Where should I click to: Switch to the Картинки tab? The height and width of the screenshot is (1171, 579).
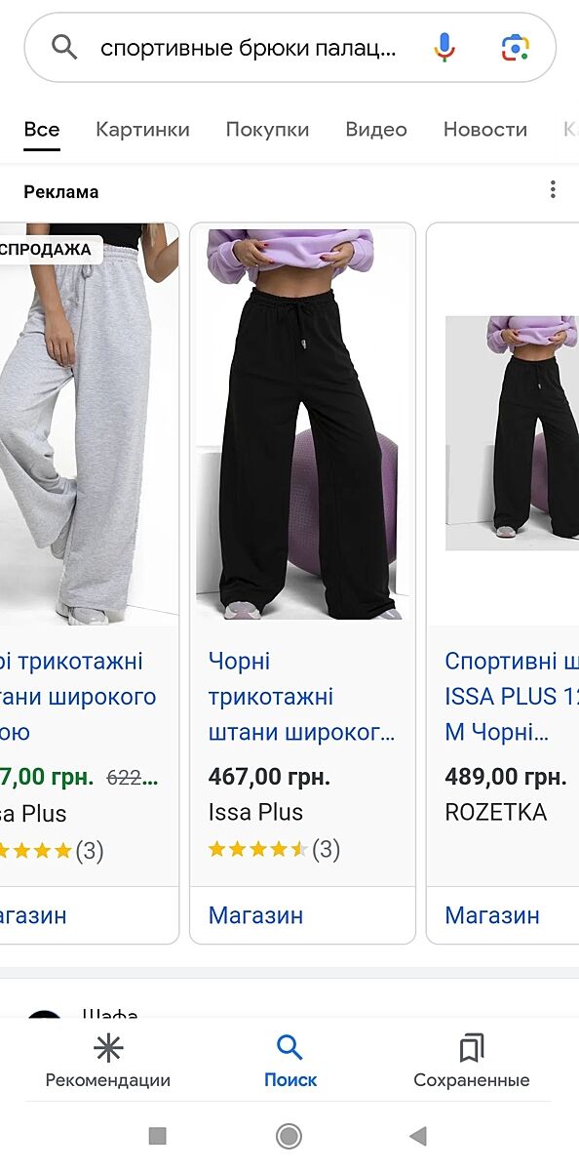(x=142, y=129)
